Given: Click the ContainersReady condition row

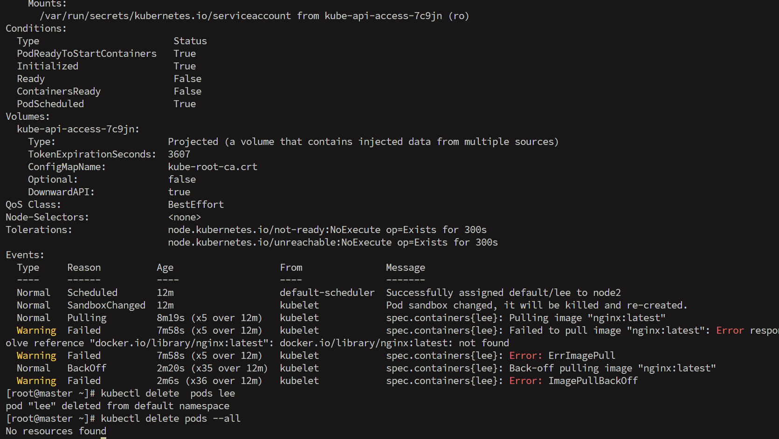Looking at the screenshot, I should (109, 91).
